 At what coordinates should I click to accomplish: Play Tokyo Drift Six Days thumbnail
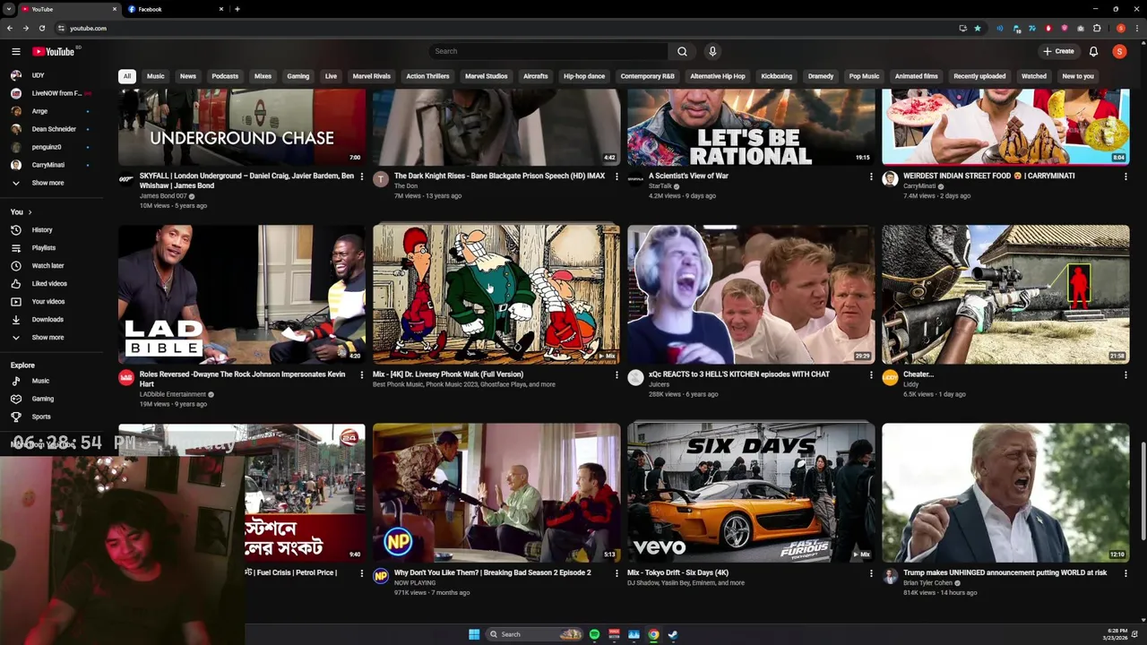click(751, 493)
